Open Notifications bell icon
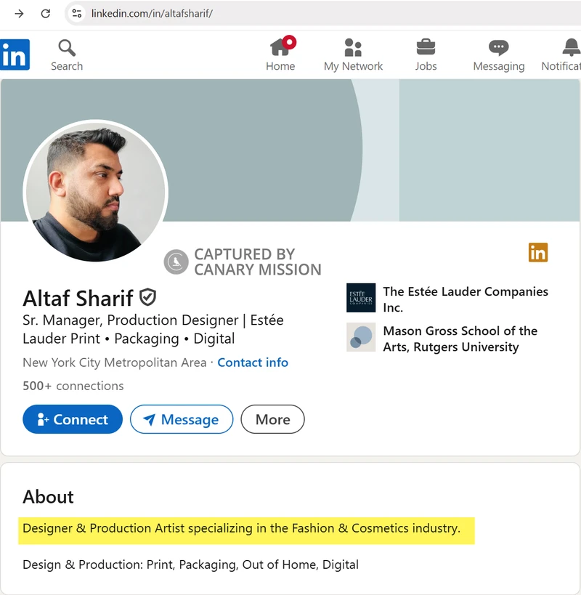The height and width of the screenshot is (595, 581). point(571,47)
